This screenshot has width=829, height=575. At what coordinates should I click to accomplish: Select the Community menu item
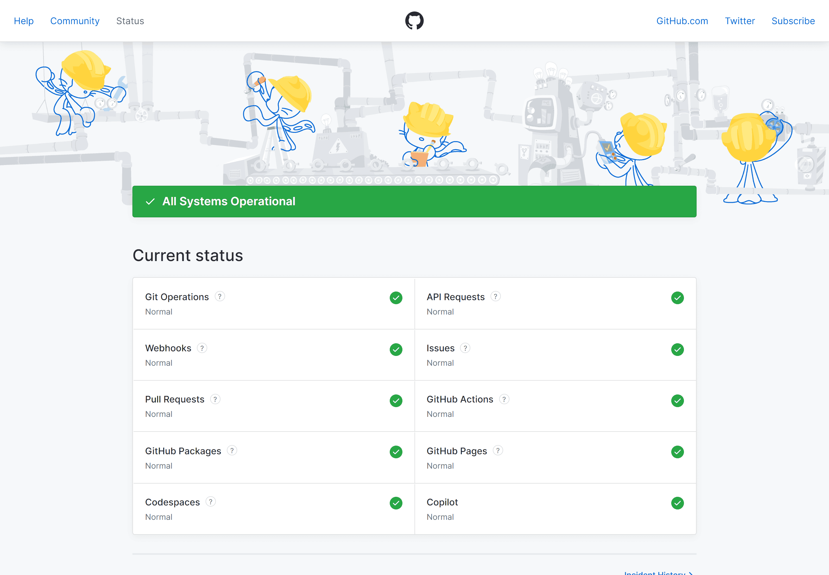pyautogui.click(x=75, y=21)
